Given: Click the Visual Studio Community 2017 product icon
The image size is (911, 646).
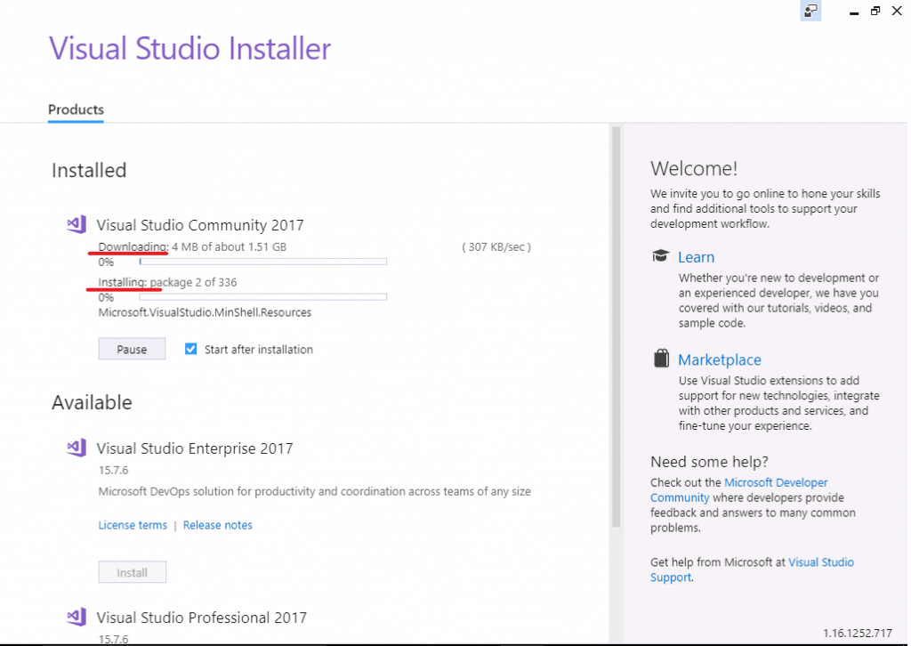Looking at the screenshot, I should coord(76,224).
